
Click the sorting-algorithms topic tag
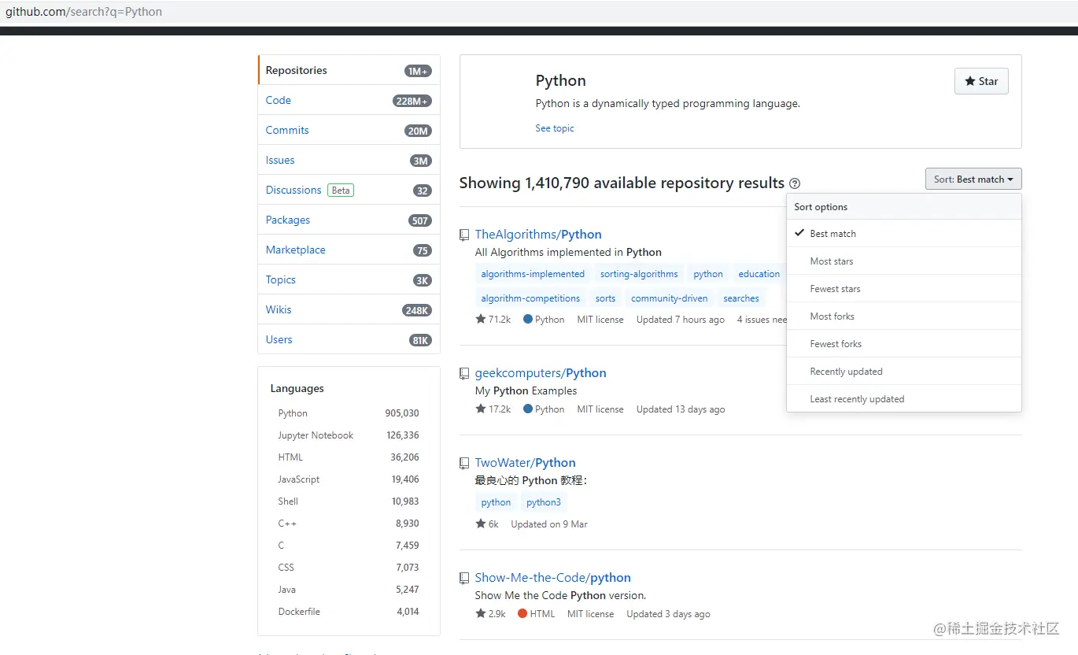[x=639, y=274]
